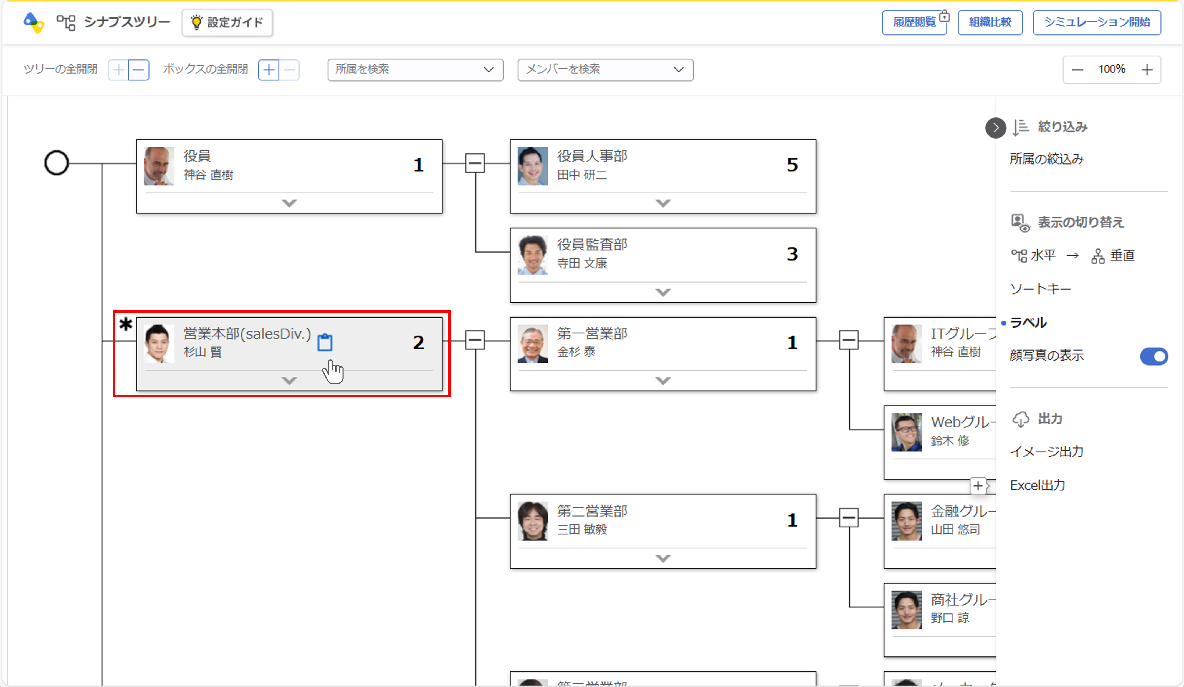
Task: Collapse whole tree with minus icon
Action: pyautogui.click(x=139, y=70)
